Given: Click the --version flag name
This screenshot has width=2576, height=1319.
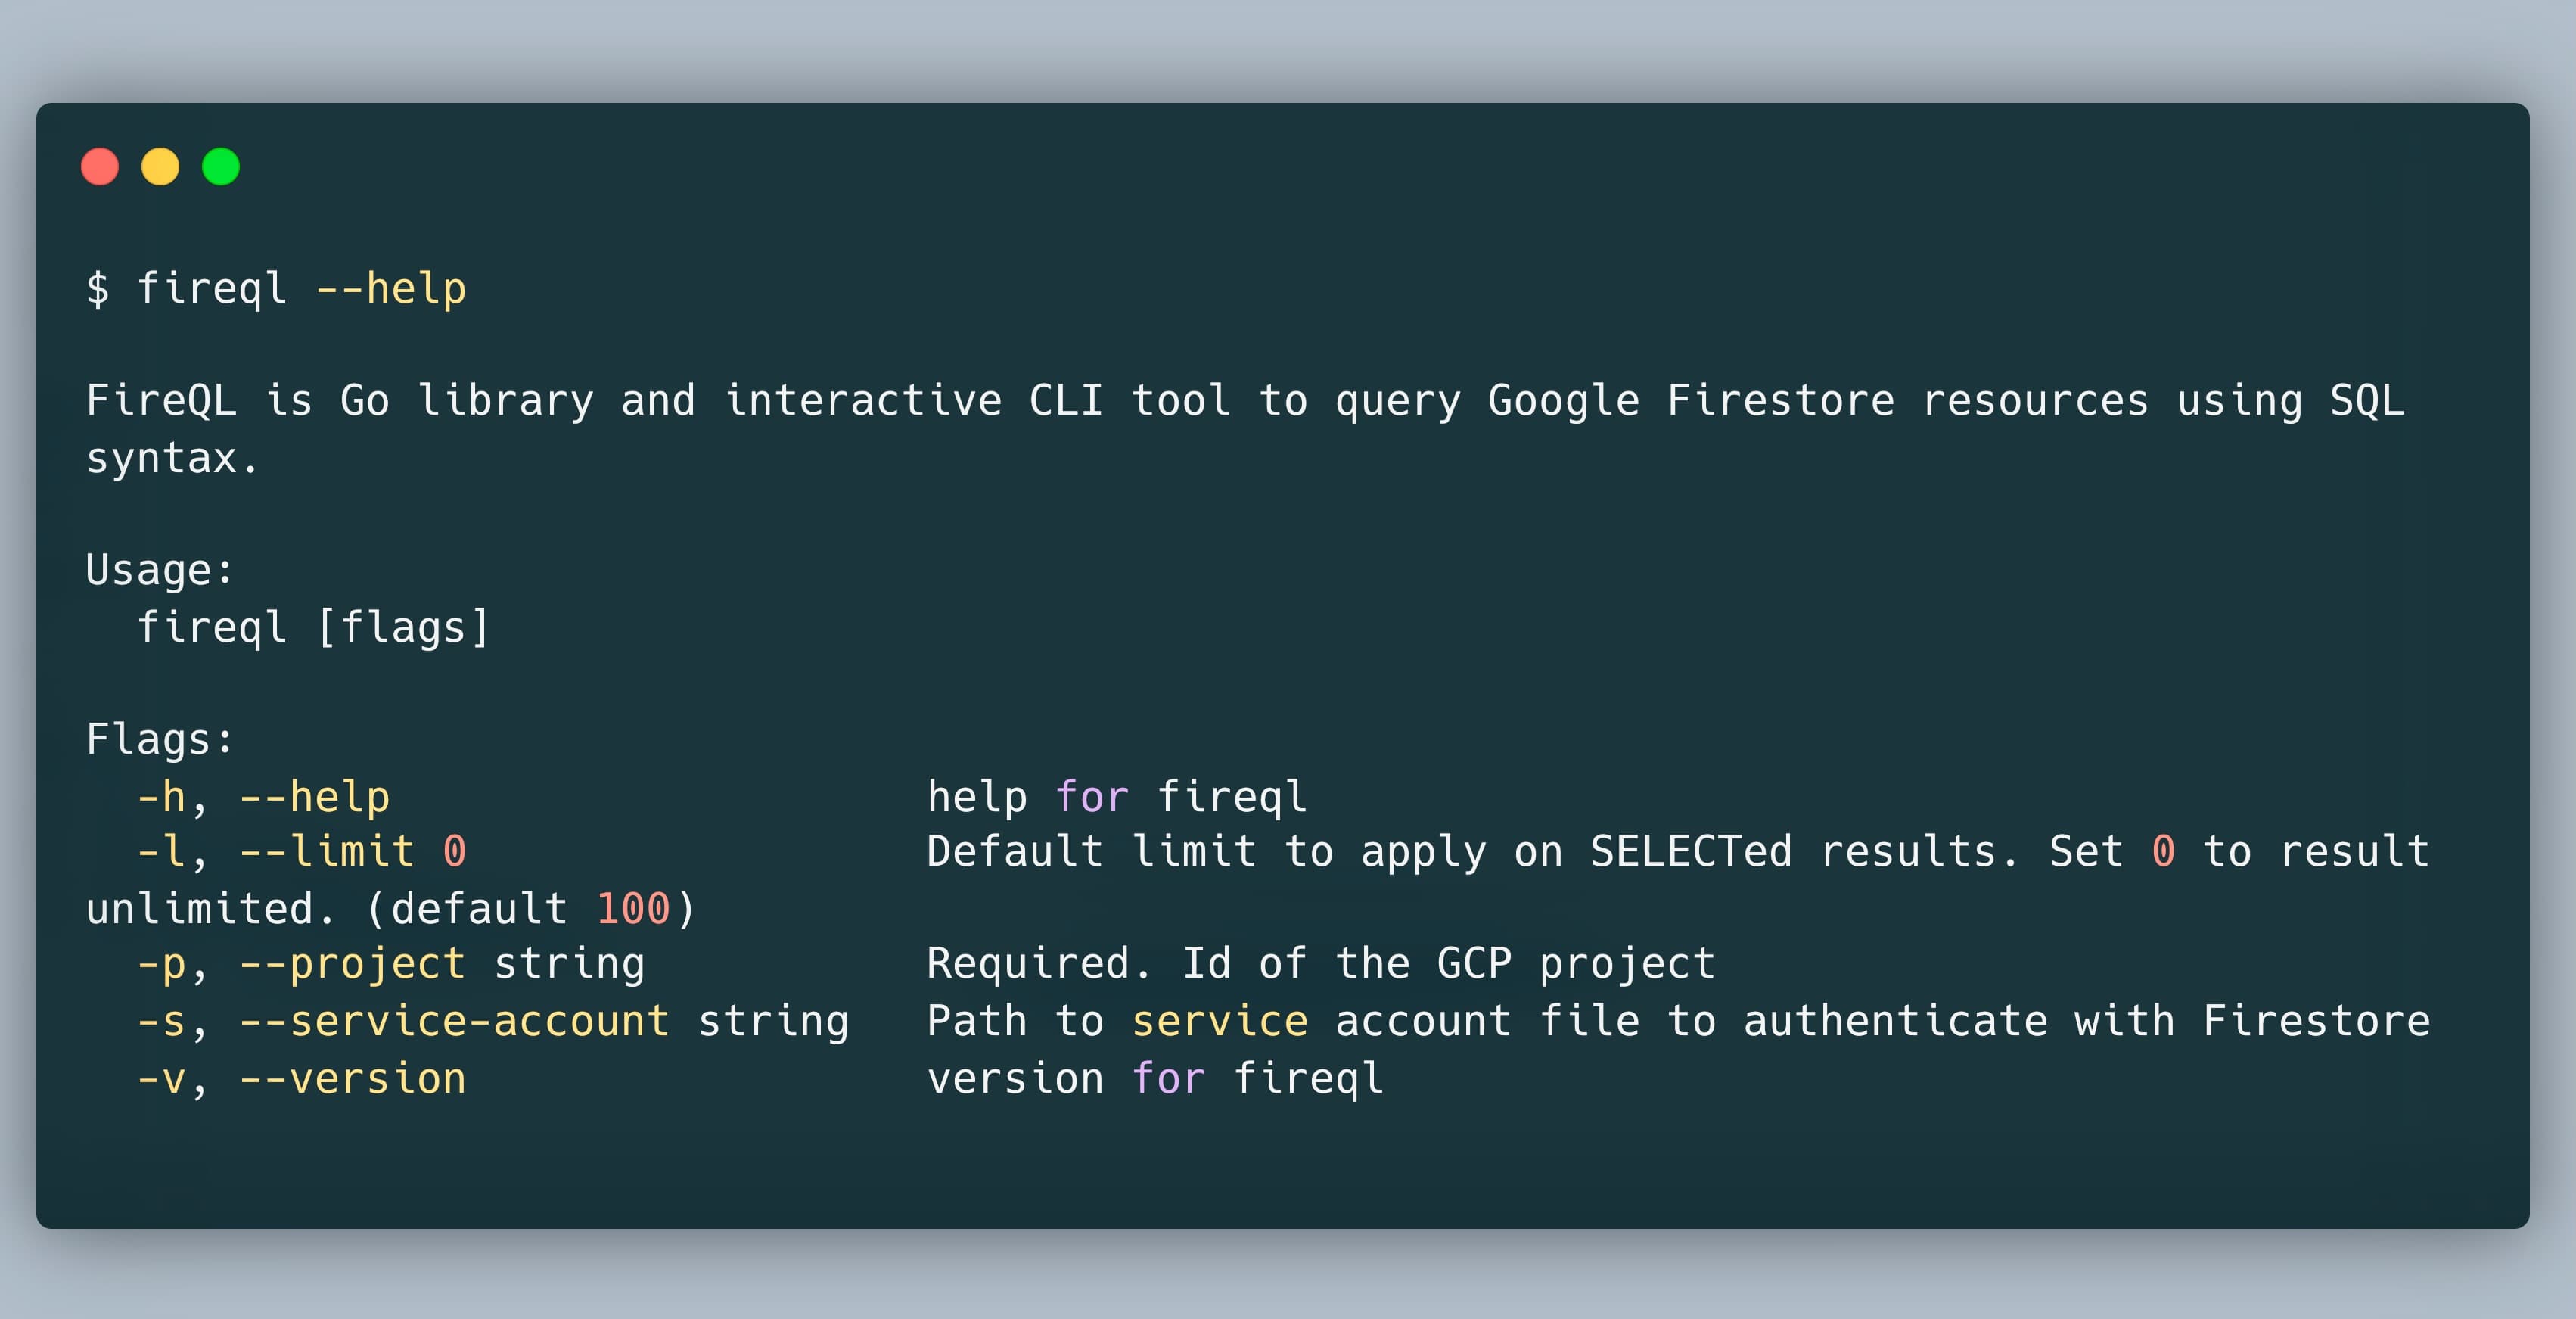Looking at the screenshot, I should [352, 1079].
